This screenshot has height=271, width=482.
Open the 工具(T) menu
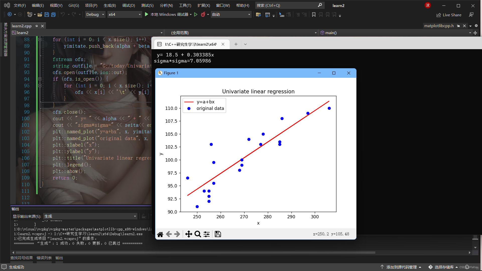coord(185,5)
